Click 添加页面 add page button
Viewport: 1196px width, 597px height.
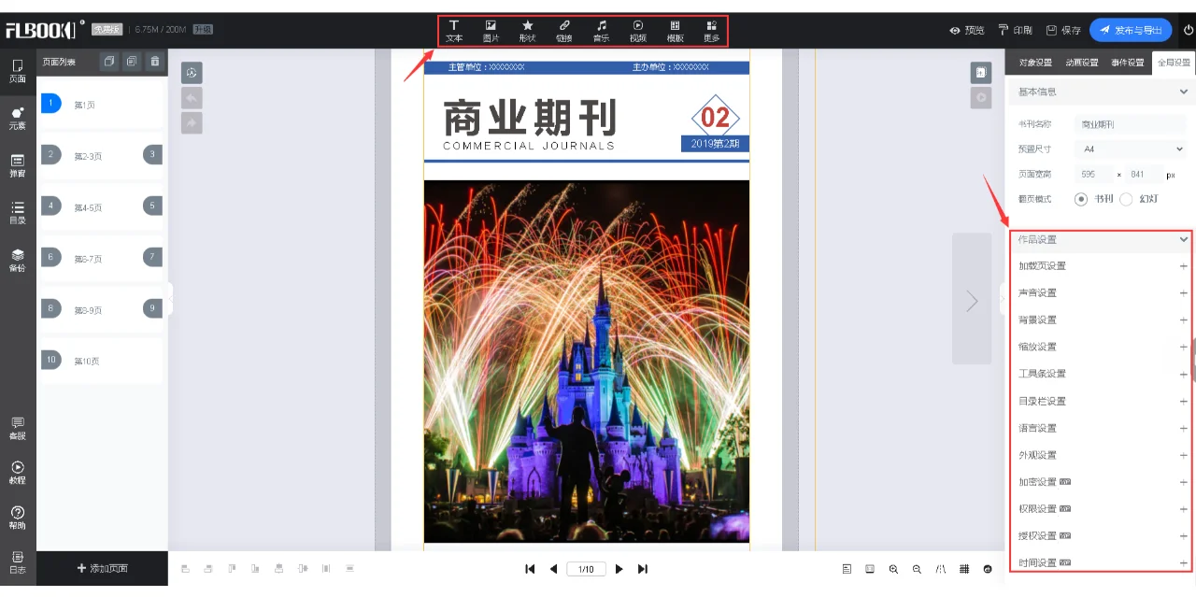[x=102, y=568]
